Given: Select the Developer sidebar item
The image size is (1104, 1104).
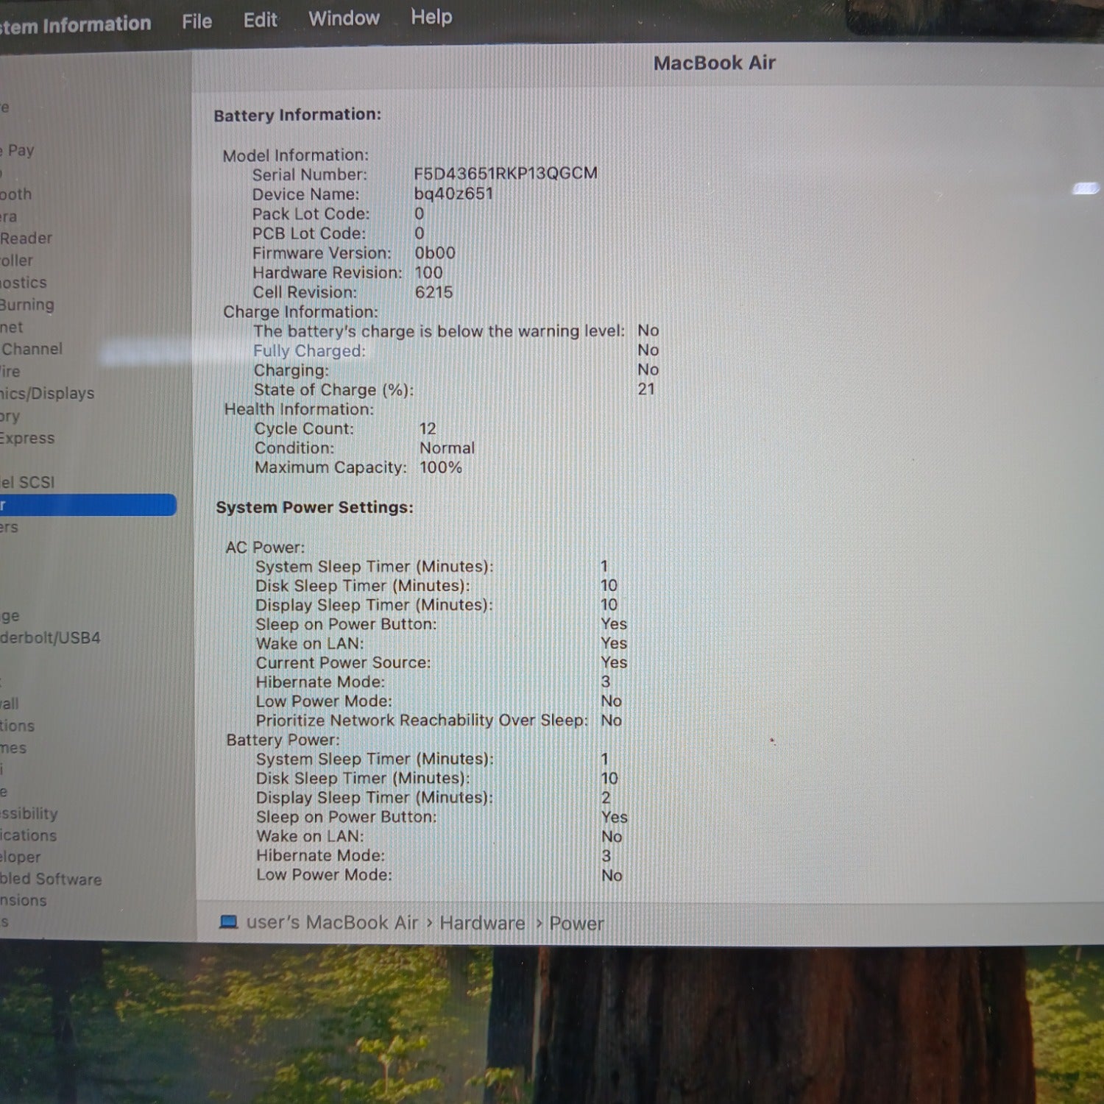Looking at the screenshot, I should pos(21,857).
